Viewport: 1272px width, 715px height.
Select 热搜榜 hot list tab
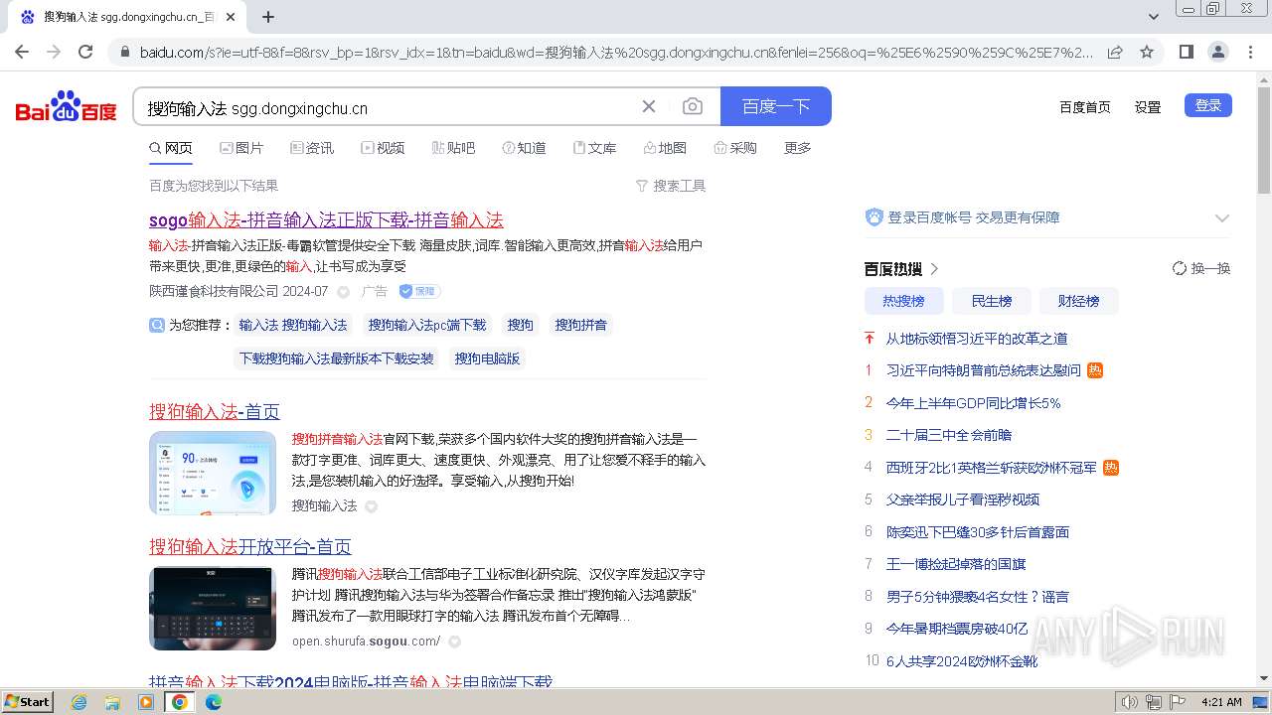(903, 301)
